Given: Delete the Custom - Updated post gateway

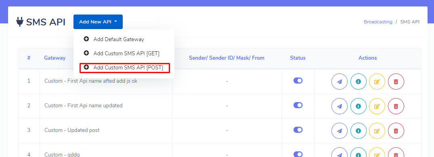Looking at the screenshot, I should point(396,131).
